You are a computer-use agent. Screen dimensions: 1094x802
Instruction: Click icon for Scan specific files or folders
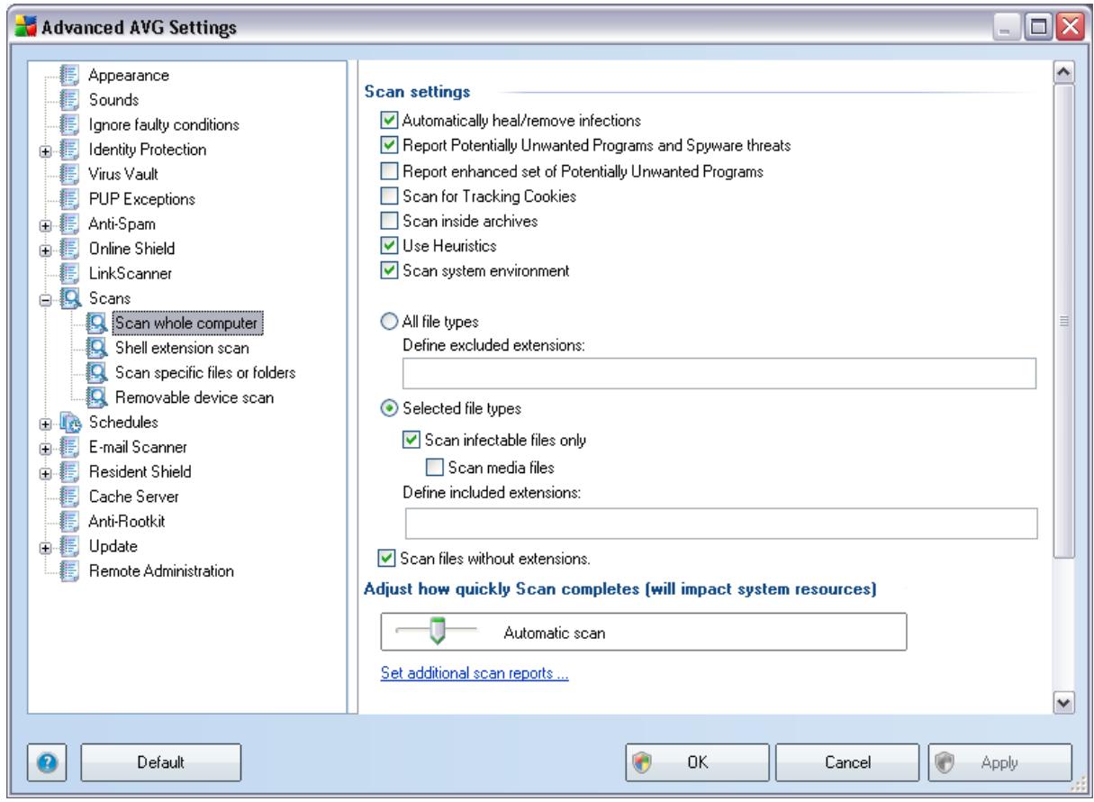97,371
